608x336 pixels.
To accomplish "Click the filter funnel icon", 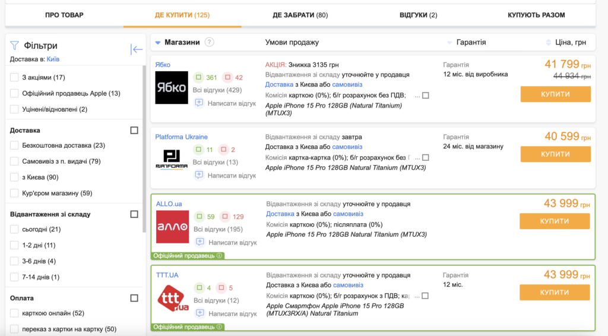I will coord(15,46).
